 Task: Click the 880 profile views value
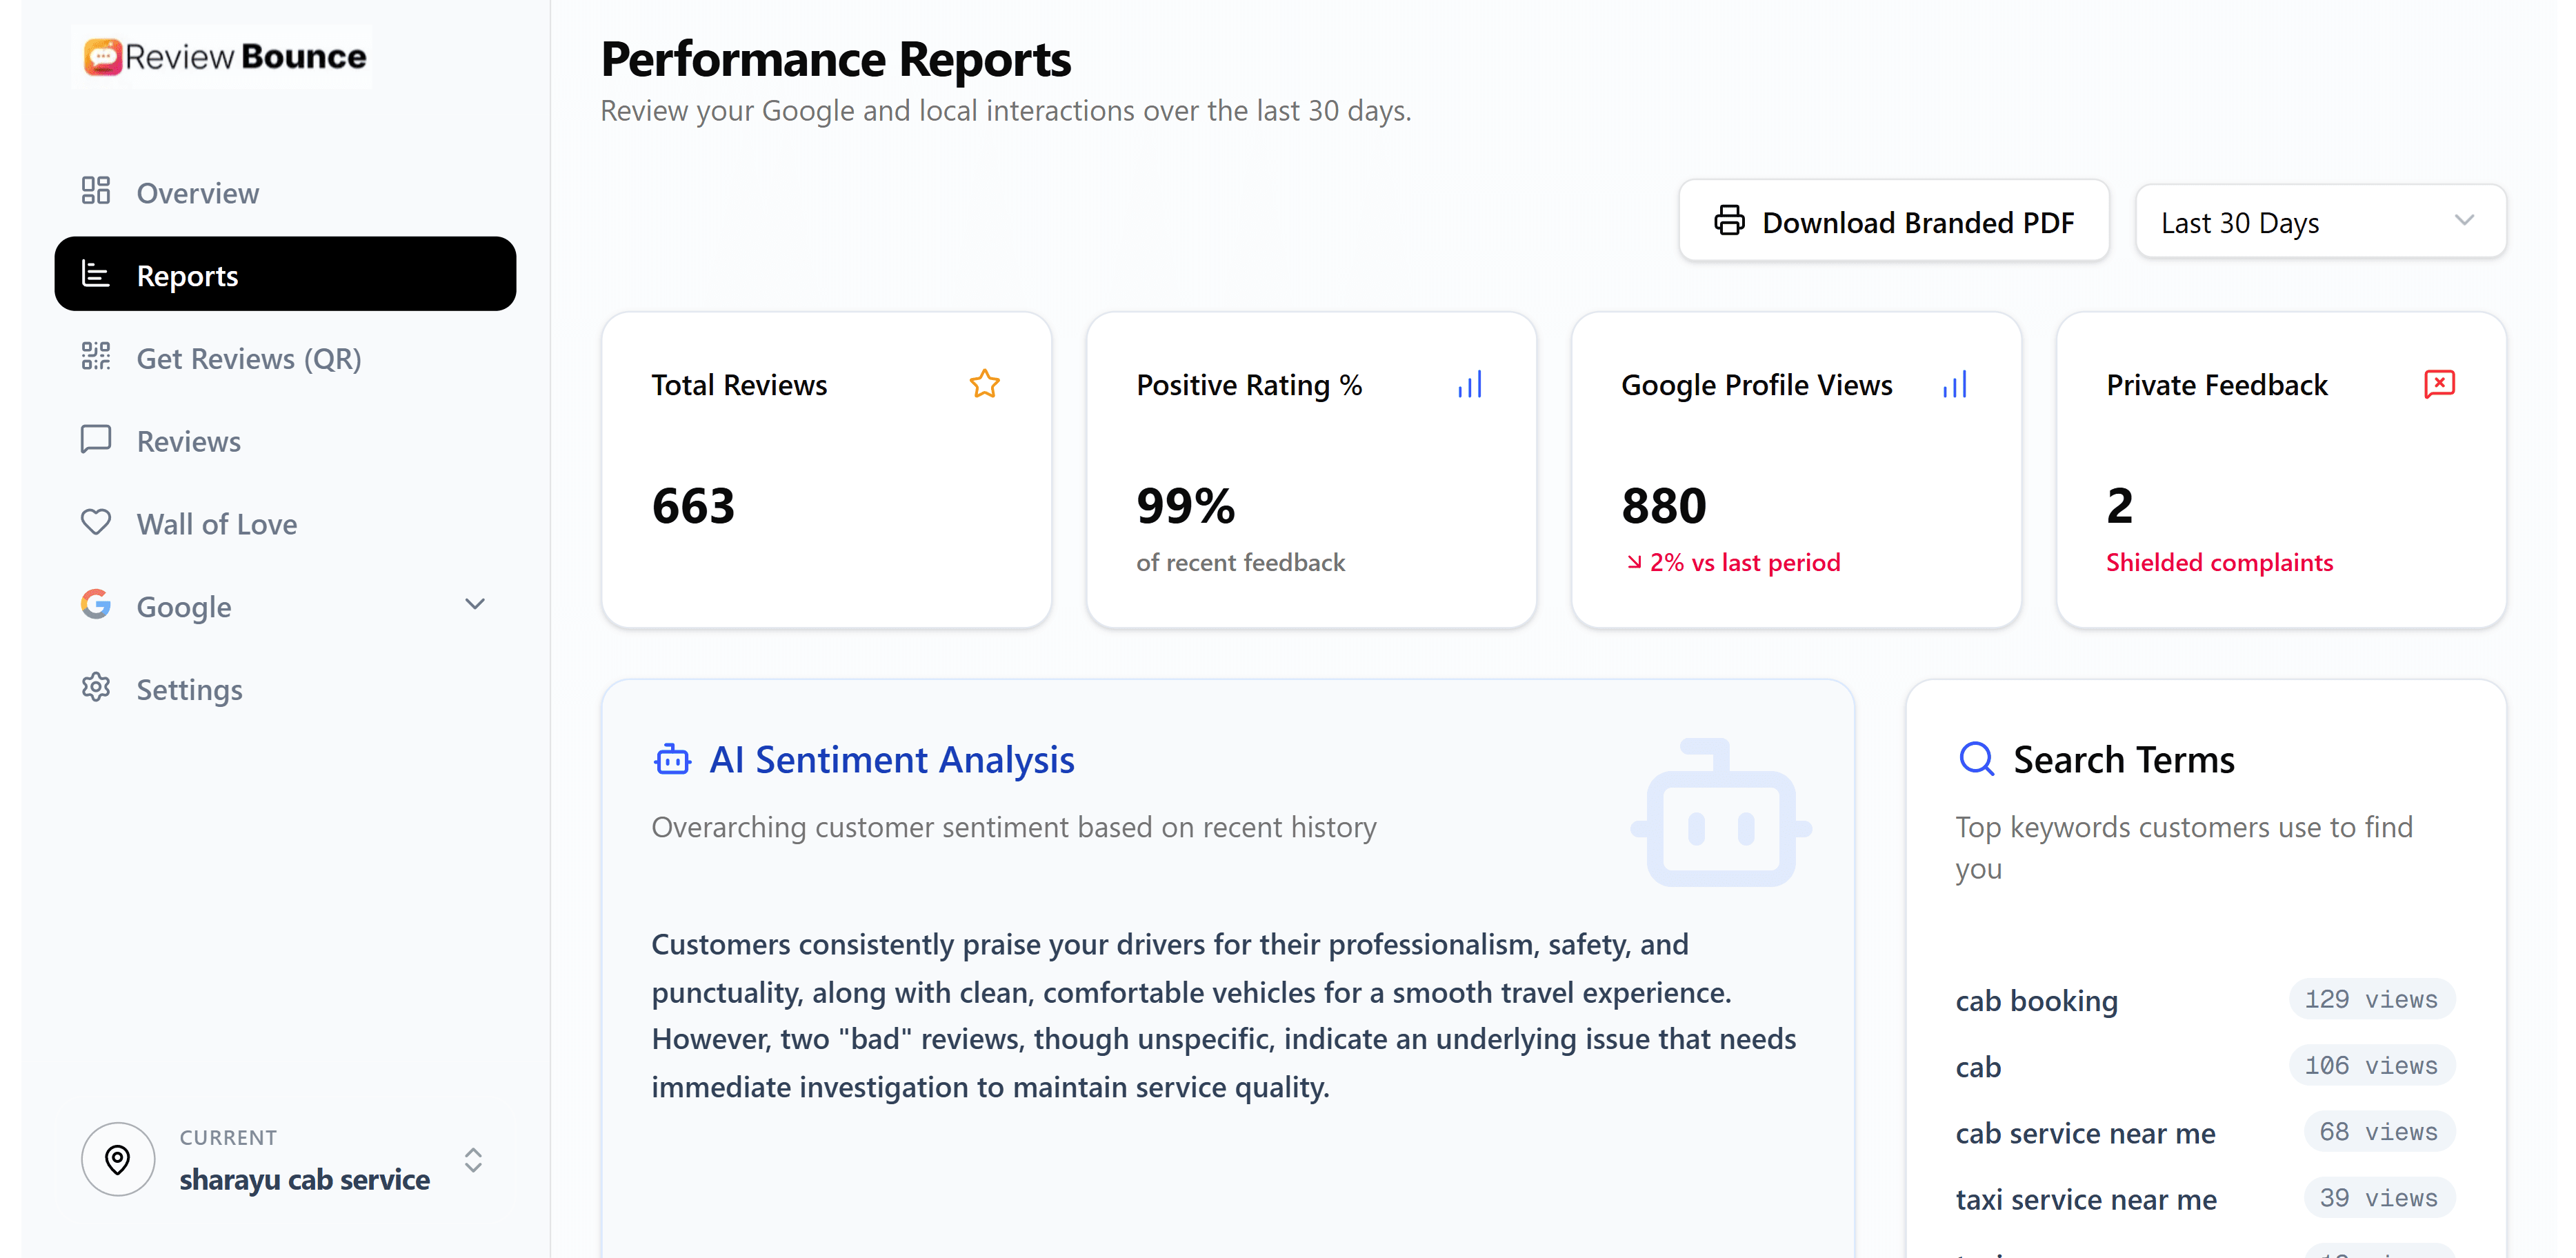pyautogui.click(x=1664, y=506)
